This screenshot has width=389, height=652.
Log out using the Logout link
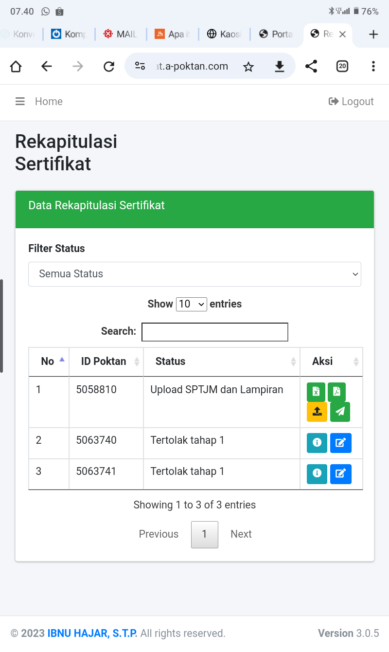point(351,101)
